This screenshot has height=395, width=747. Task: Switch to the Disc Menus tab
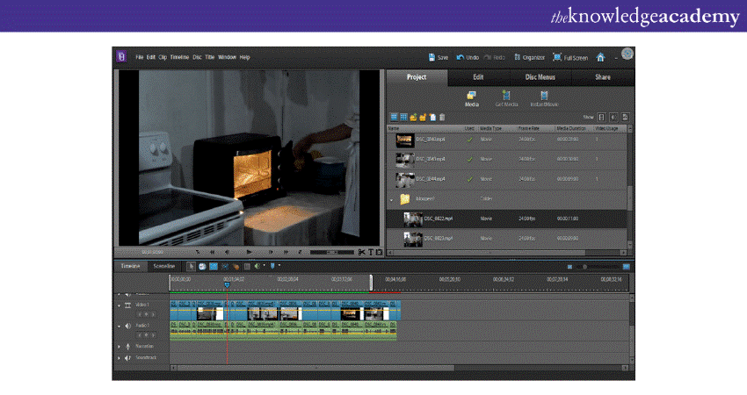541,77
